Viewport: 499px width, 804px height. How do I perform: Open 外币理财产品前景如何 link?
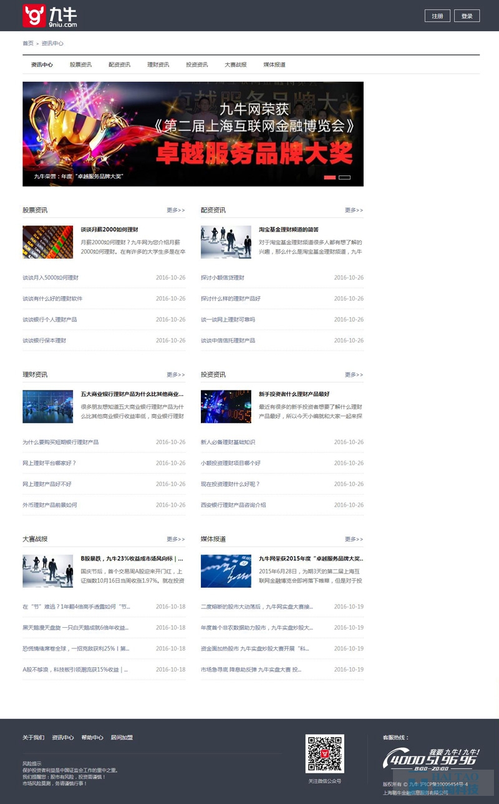50,505
